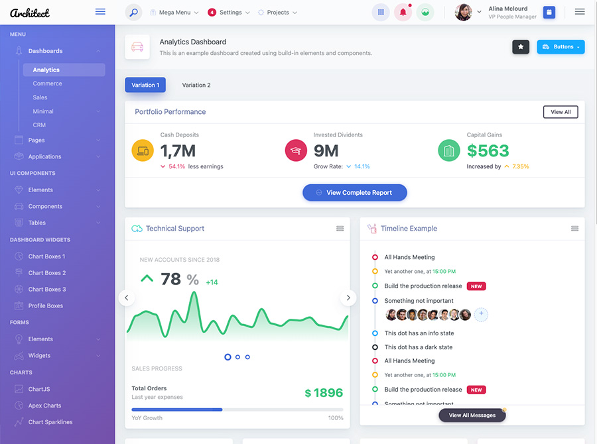The height and width of the screenshot is (444, 597).
Task: Select the third carousel indicator dot
Action: (x=247, y=357)
